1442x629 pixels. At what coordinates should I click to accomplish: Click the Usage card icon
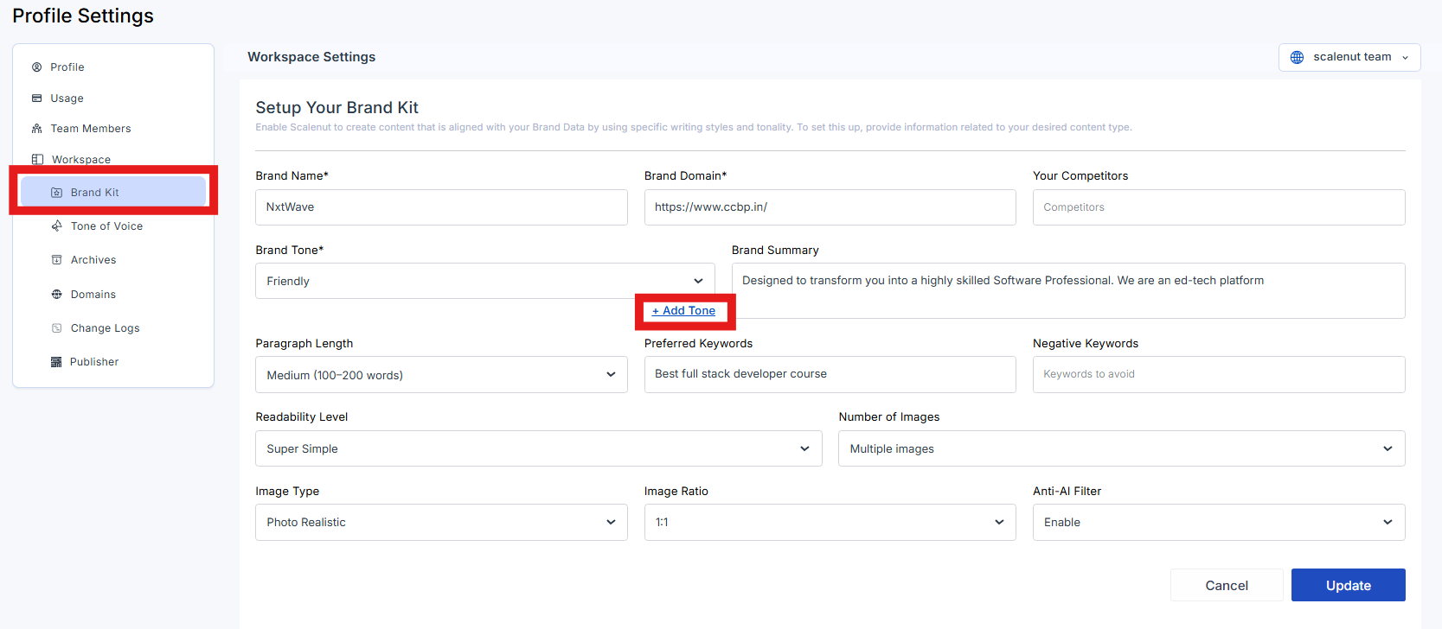coord(37,98)
